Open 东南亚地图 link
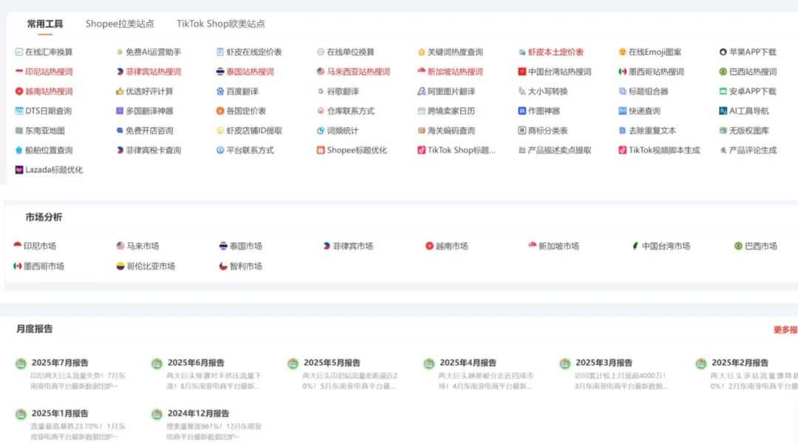Screen dimensions: 798x443 (45, 131)
